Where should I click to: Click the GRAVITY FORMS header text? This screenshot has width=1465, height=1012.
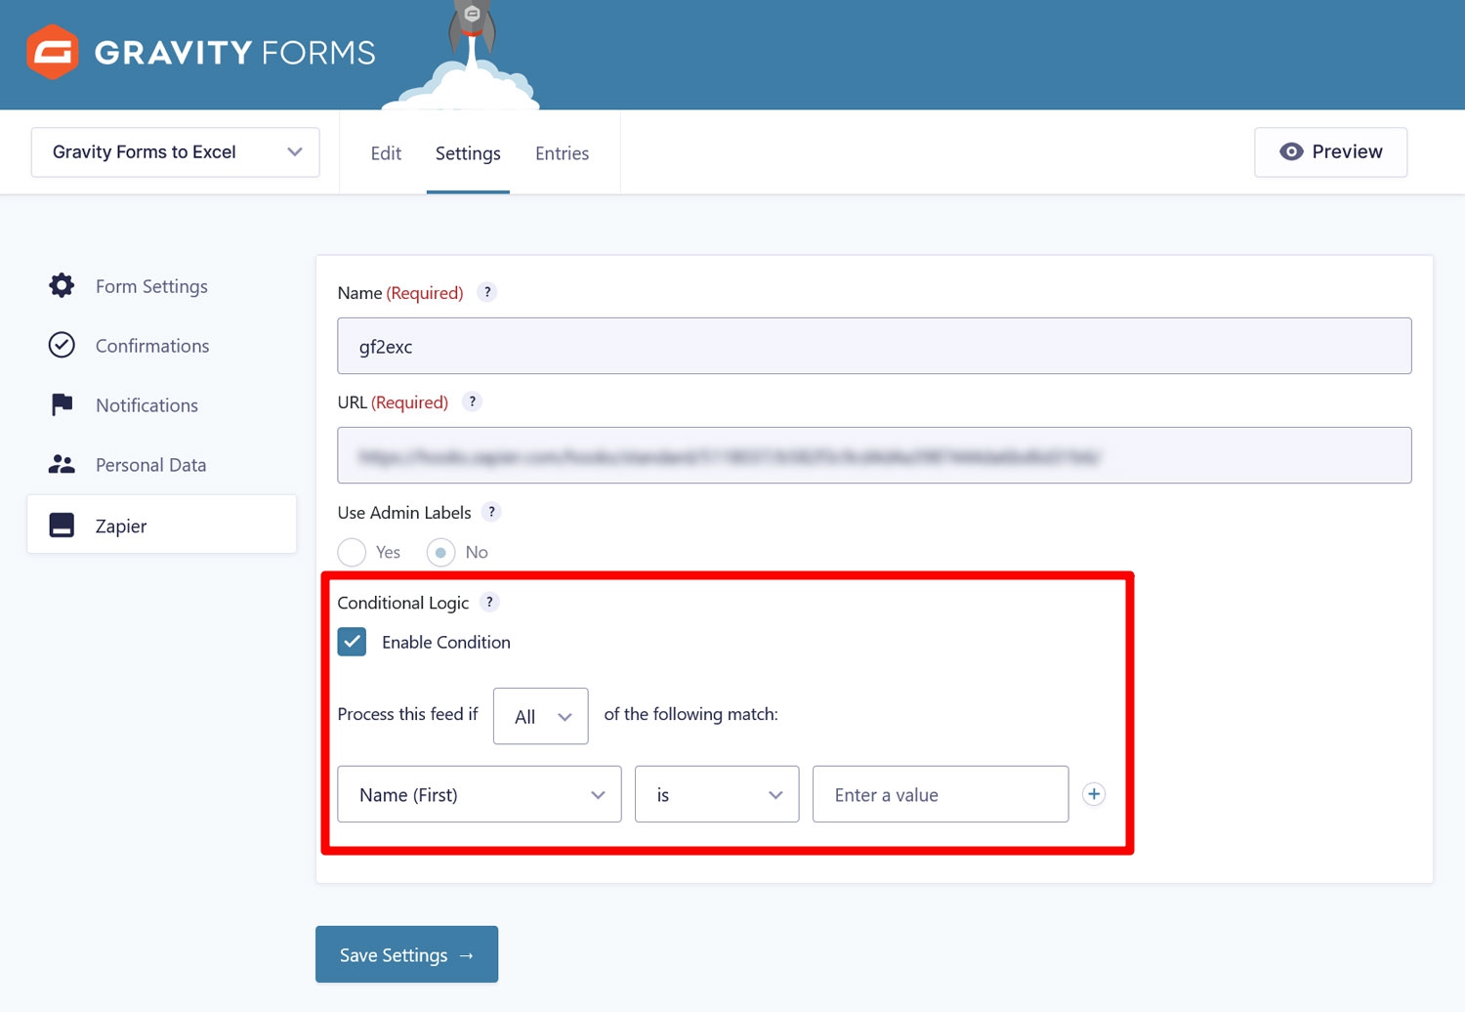[x=234, y=52]
